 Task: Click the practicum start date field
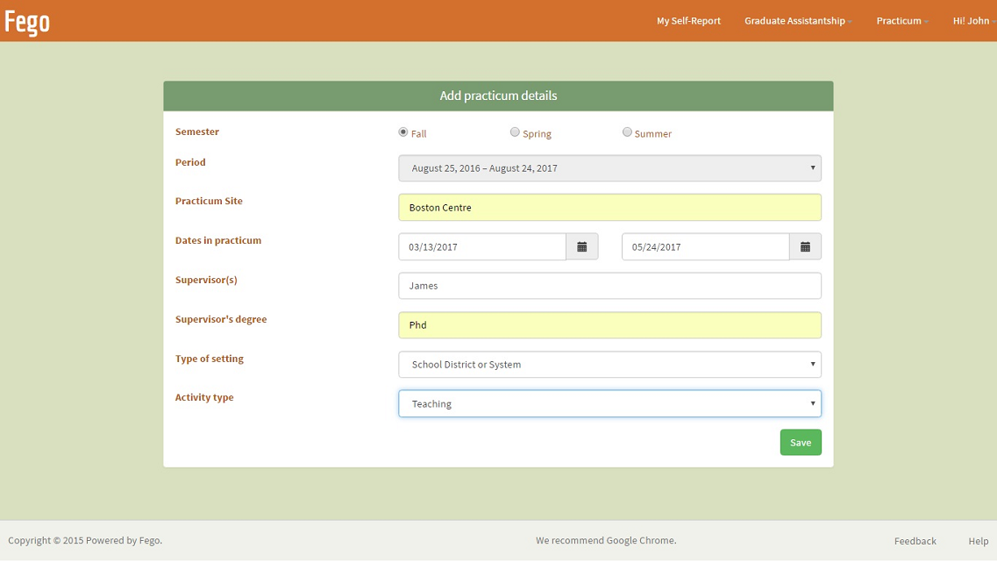pos(482,247)
